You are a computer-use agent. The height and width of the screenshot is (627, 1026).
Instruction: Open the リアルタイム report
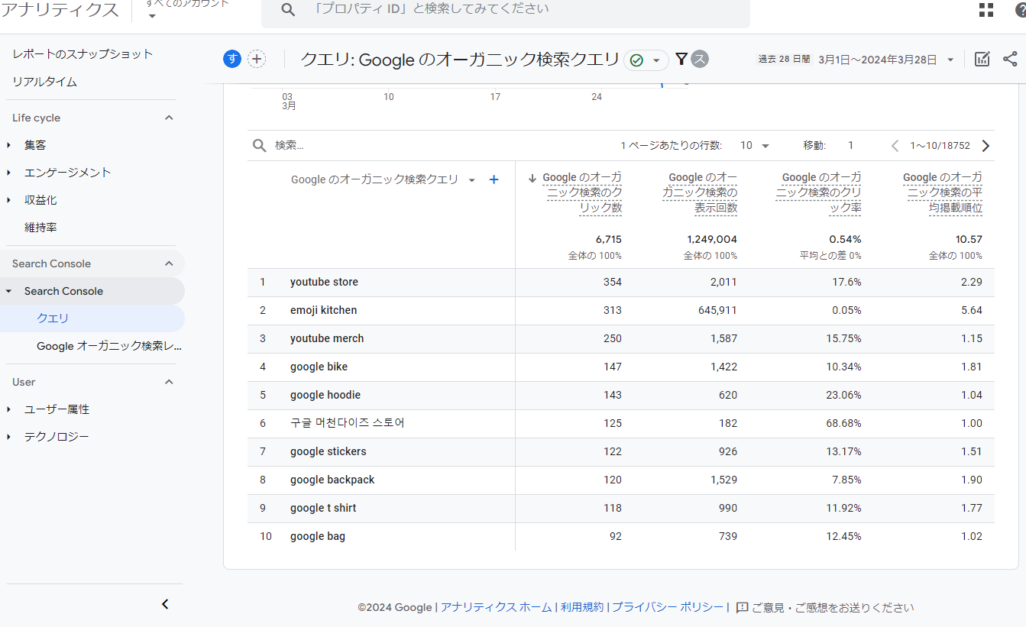[x=44, y=82]
